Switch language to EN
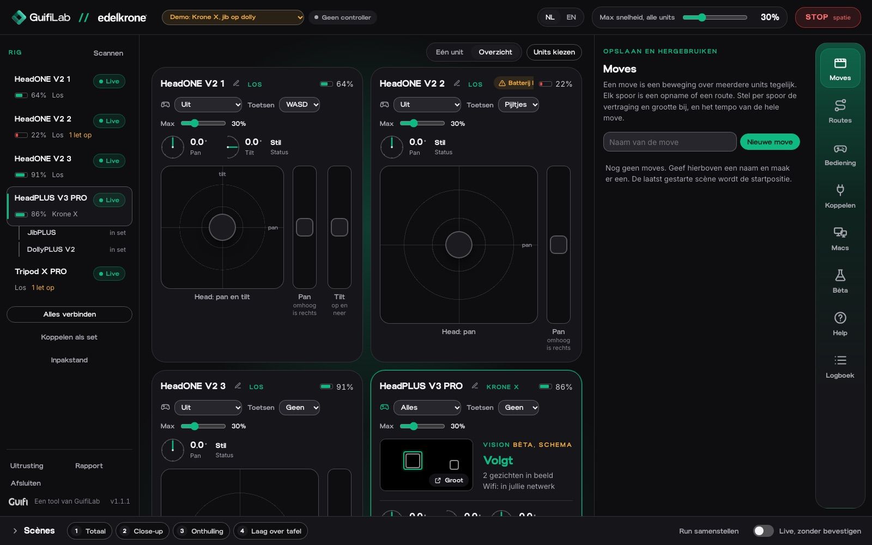 tap(571, 17)
